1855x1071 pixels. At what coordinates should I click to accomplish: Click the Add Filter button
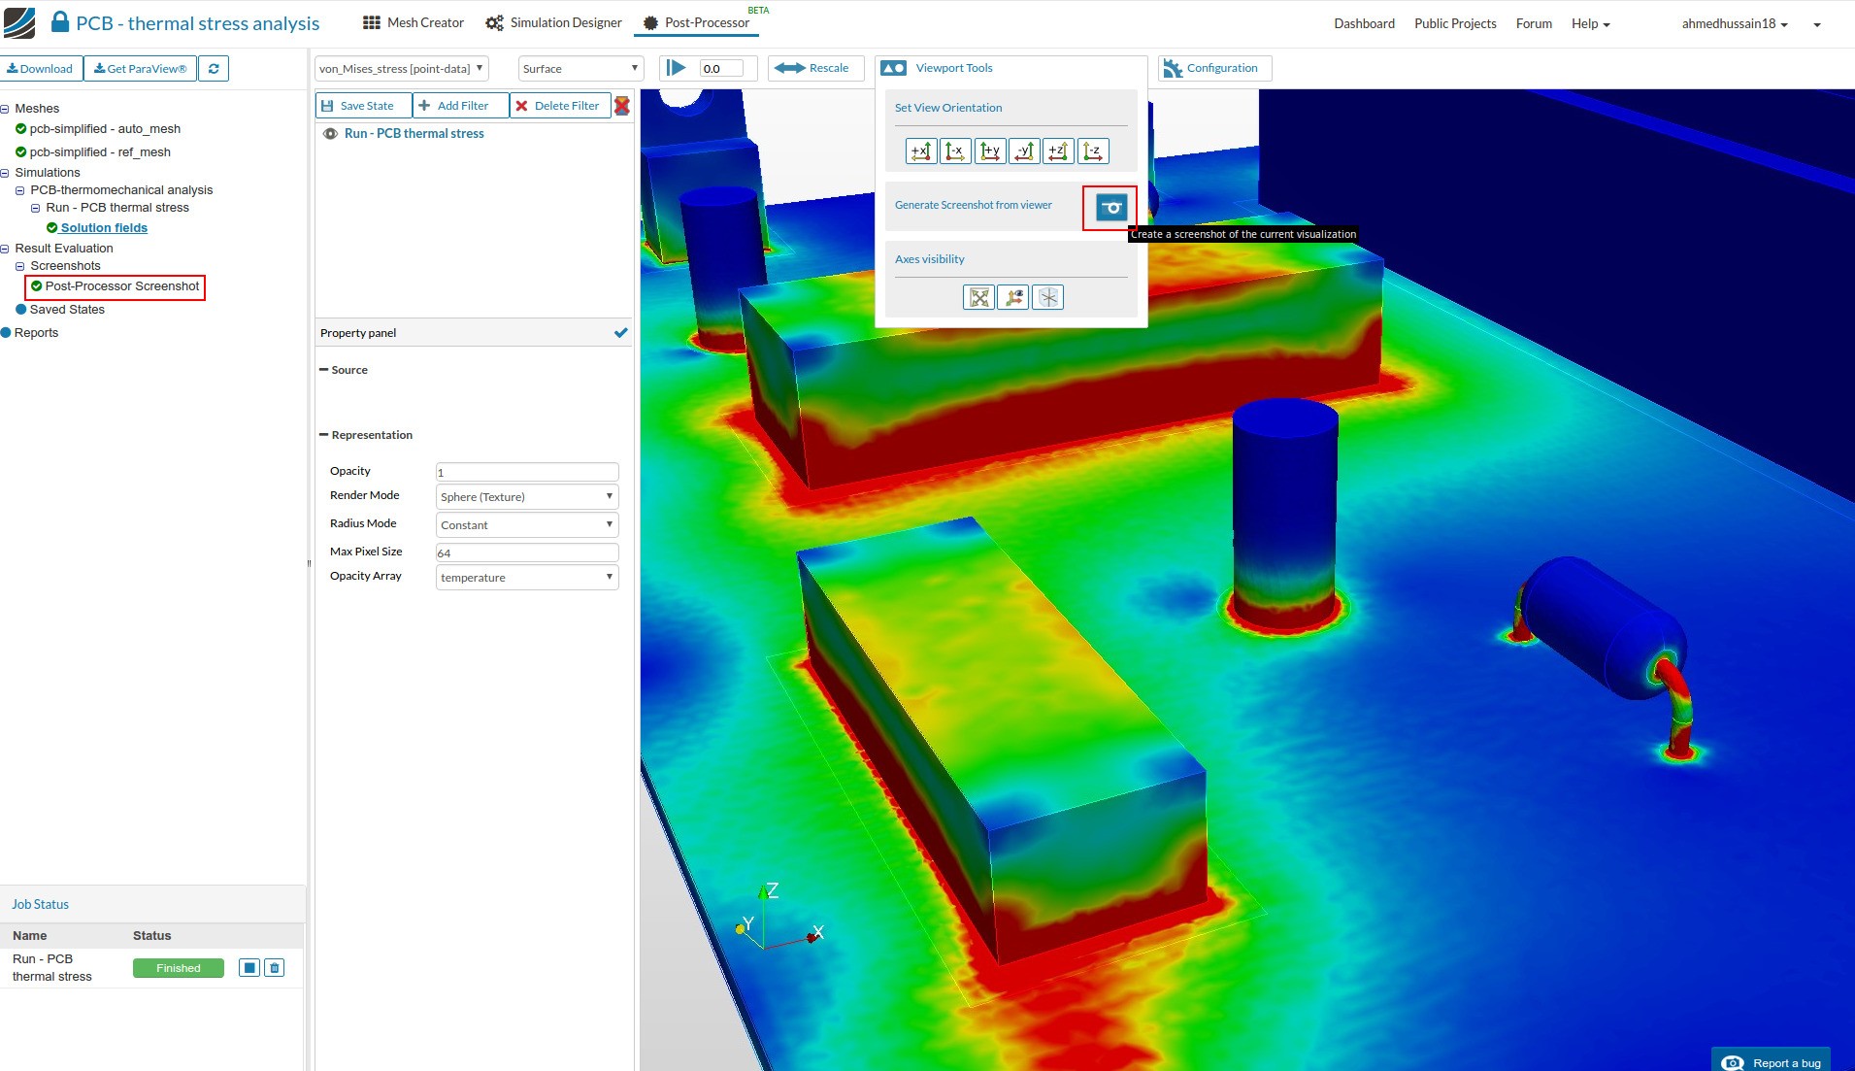click(x=461, y=106)
